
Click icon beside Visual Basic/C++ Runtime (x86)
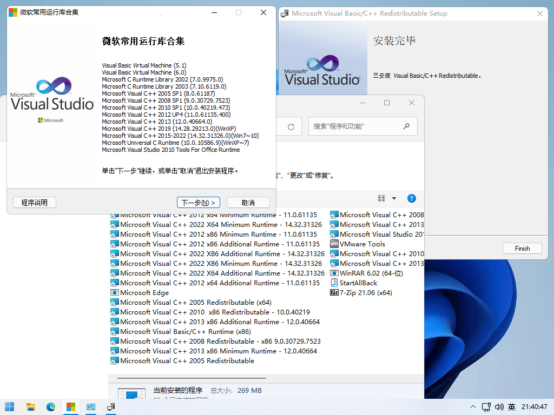[114, 331]
